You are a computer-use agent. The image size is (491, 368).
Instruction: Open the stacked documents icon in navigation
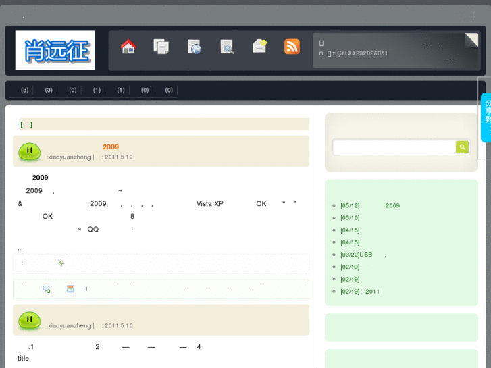[x=161, y=47]
